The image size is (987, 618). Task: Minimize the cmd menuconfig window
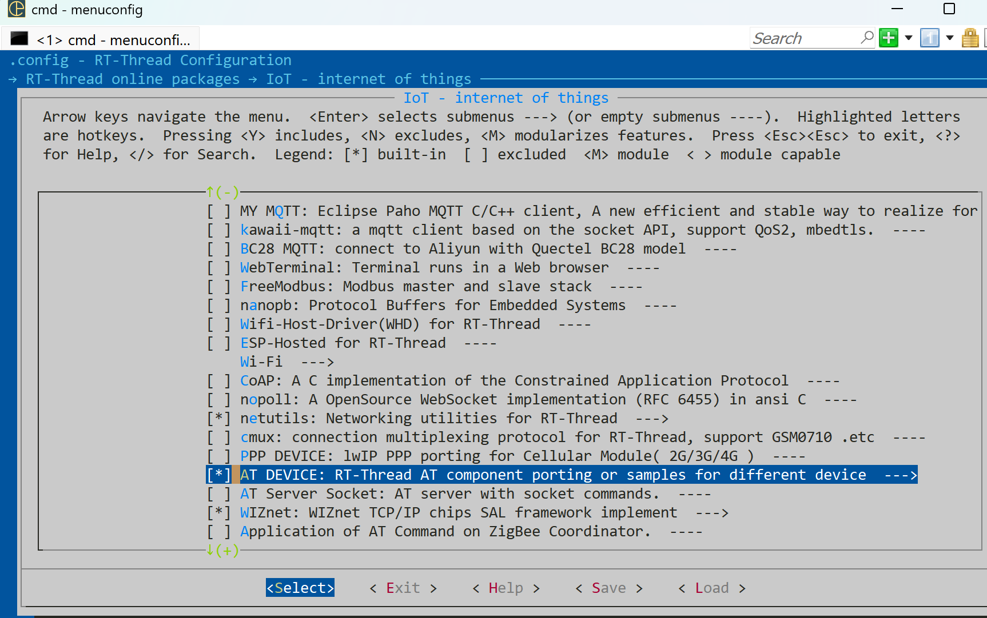click(897, 9)
